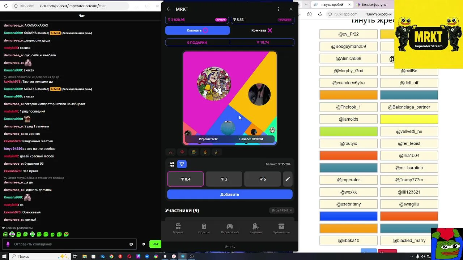Click the 0 ПОДАРКИ counter
This screenshot has width=463, height=260.
pos(197,42)
